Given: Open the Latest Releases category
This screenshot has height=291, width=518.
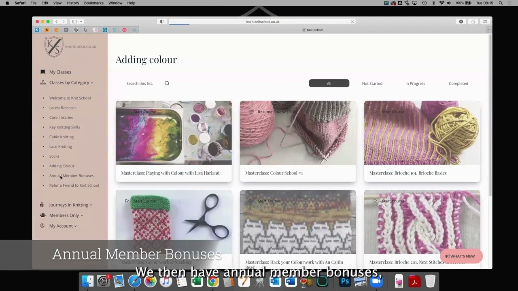Looking at the screenshot, I should click(x=63, y=108).
